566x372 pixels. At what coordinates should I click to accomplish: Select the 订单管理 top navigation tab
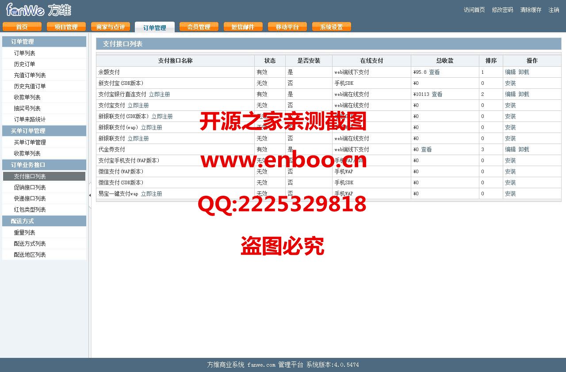(155, 27)
